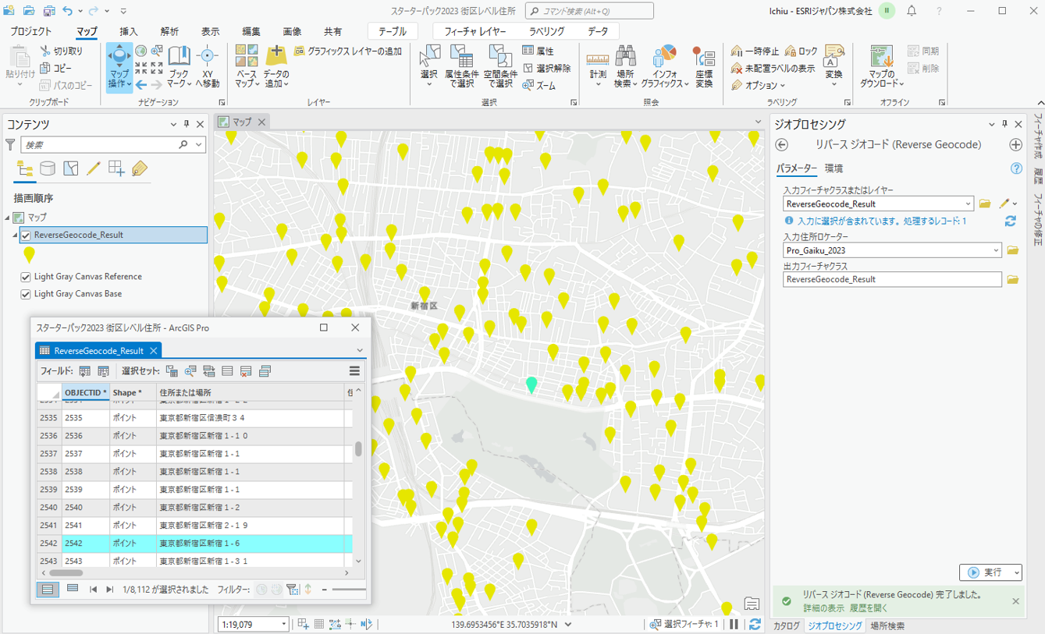Image resolution: width=1045 pixels, height=634 pixels.
Task: Open the map scale 1:19,079 dropdown
Action: coord(284,624)
